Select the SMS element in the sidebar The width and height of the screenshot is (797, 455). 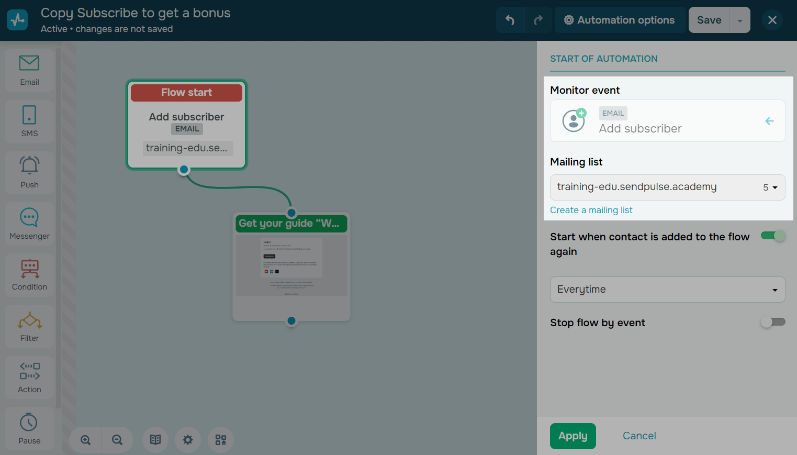(x=29, y=121)
